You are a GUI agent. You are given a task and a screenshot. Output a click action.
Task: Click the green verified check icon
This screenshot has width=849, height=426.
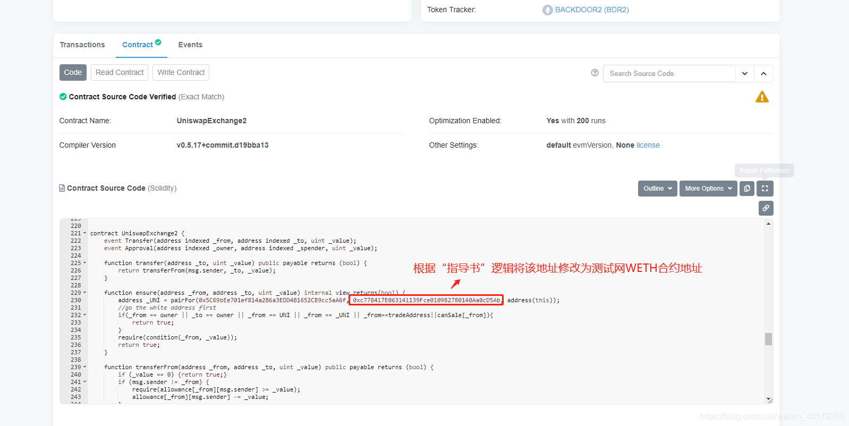pos(63,97)
